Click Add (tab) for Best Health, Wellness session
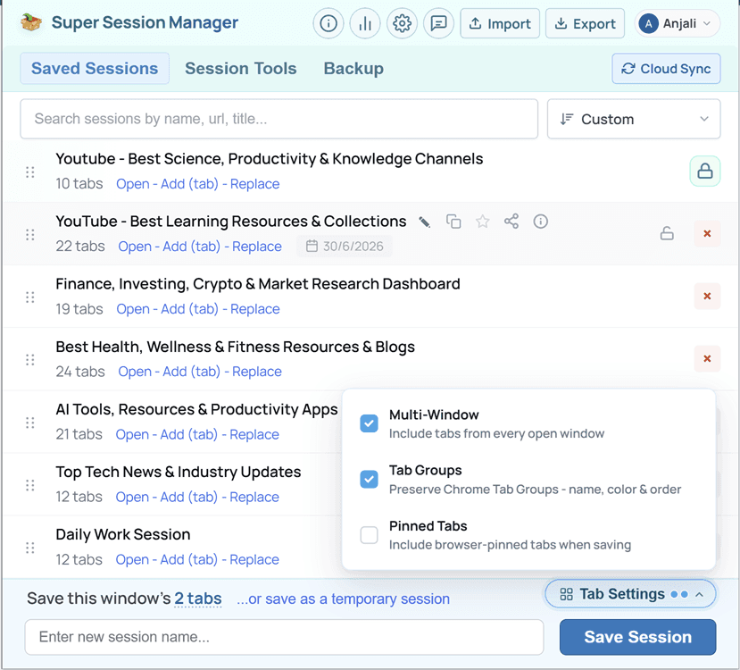 (192, 372)
